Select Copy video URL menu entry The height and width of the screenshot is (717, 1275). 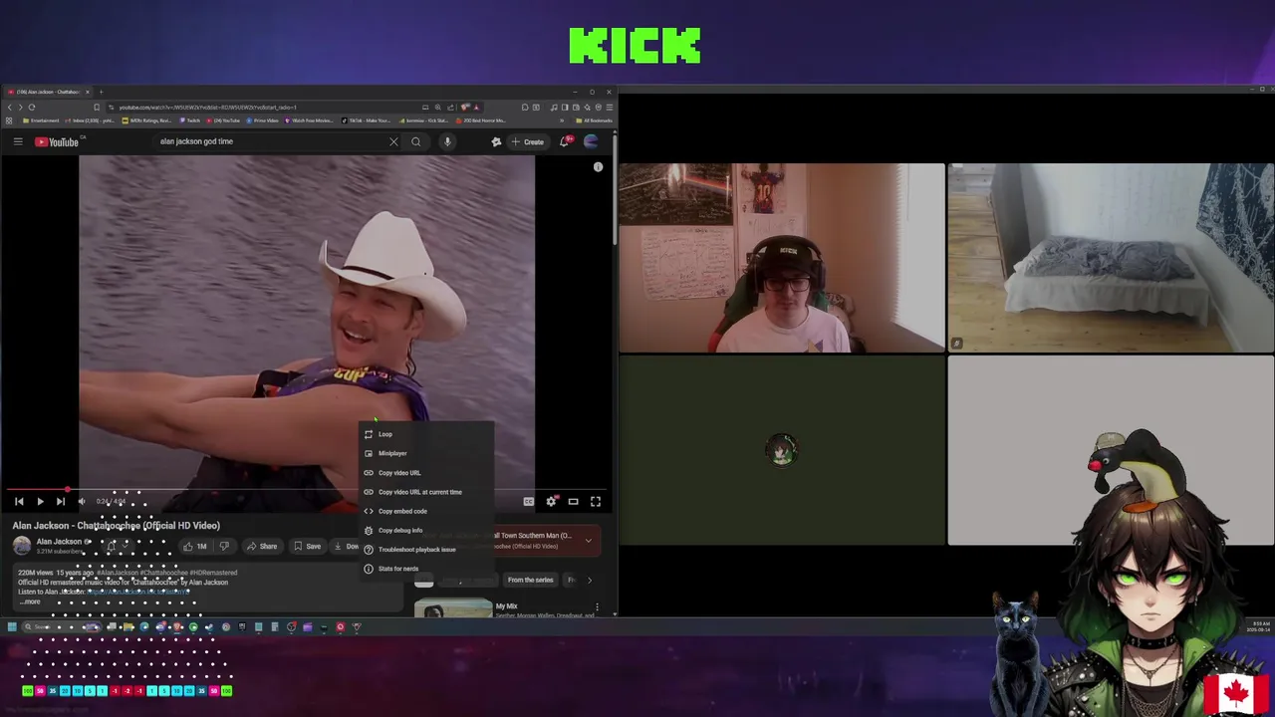[426, 473]
